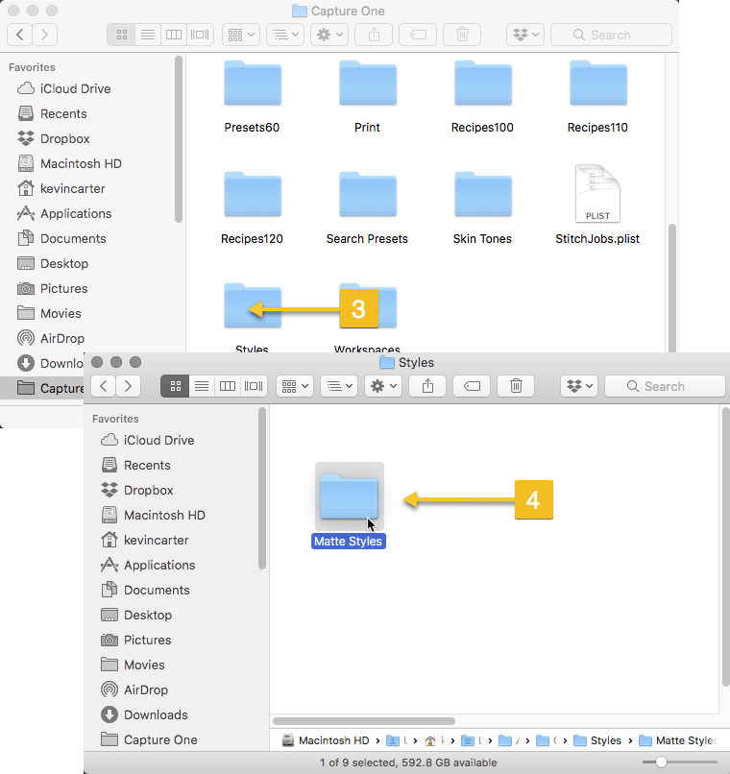Select iCloud Drive in Styles window sidebar
Viewport: 730px width, 774px height.
click(x=158, y=440)
